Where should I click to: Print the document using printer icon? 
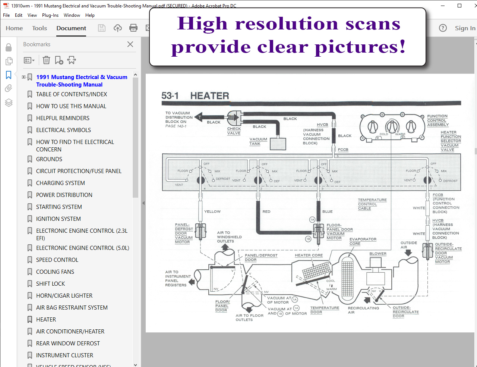pos(133,28)
